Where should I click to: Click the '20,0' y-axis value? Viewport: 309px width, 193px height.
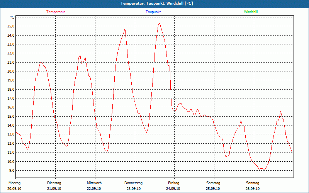point(11,71)
